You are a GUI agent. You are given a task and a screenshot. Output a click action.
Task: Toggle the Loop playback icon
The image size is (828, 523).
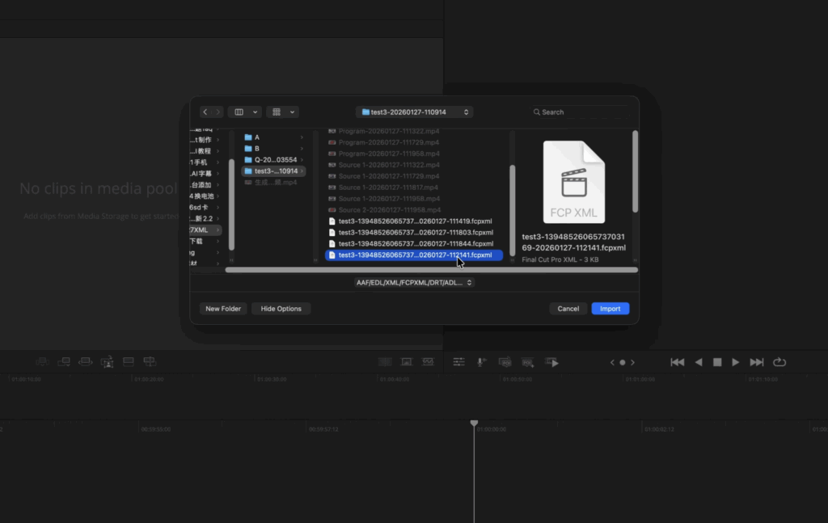pos(779,362)
